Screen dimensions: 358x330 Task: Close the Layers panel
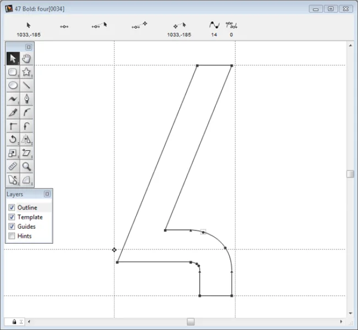[x=47, y=194]
